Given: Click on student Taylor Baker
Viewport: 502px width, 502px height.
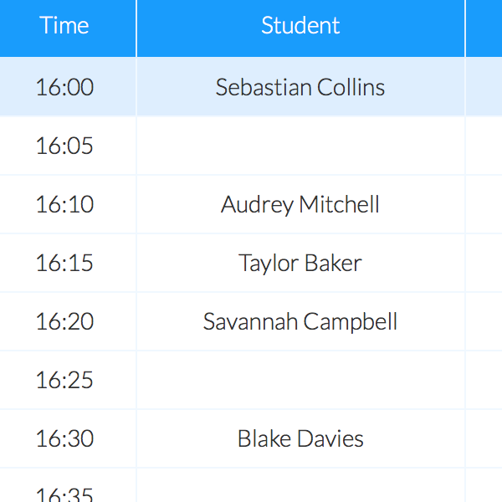Looking at the screenshot, I should pos(300,263).
